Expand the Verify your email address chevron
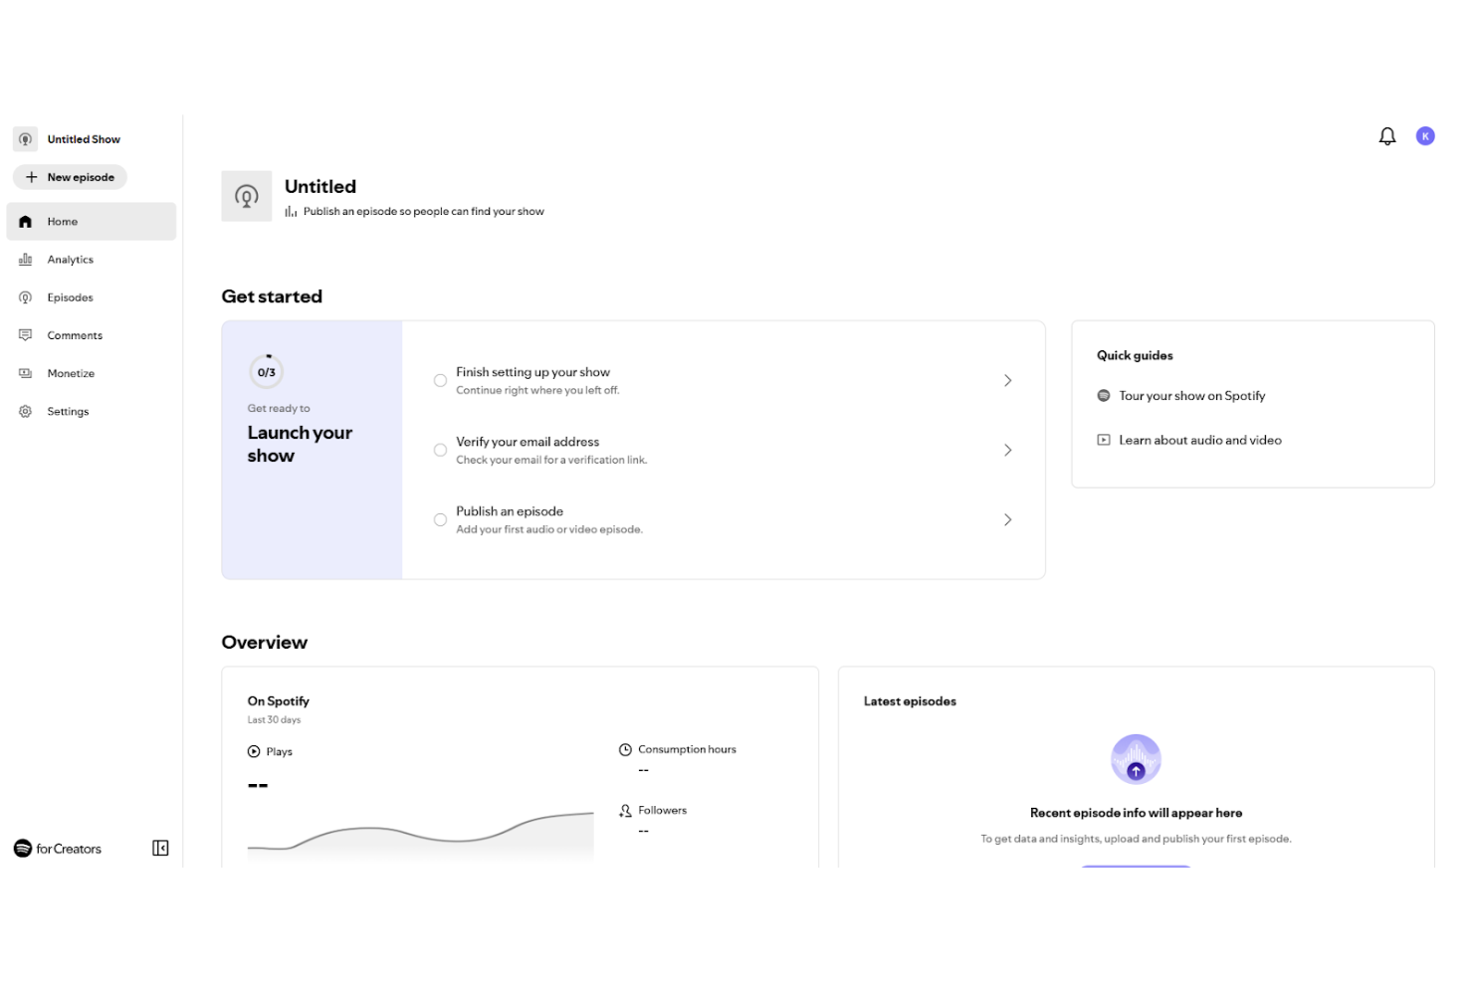This screenshot has width=1473, height=982. (x=1007, y=451)
